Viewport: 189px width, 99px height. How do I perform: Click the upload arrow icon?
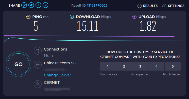134,17
